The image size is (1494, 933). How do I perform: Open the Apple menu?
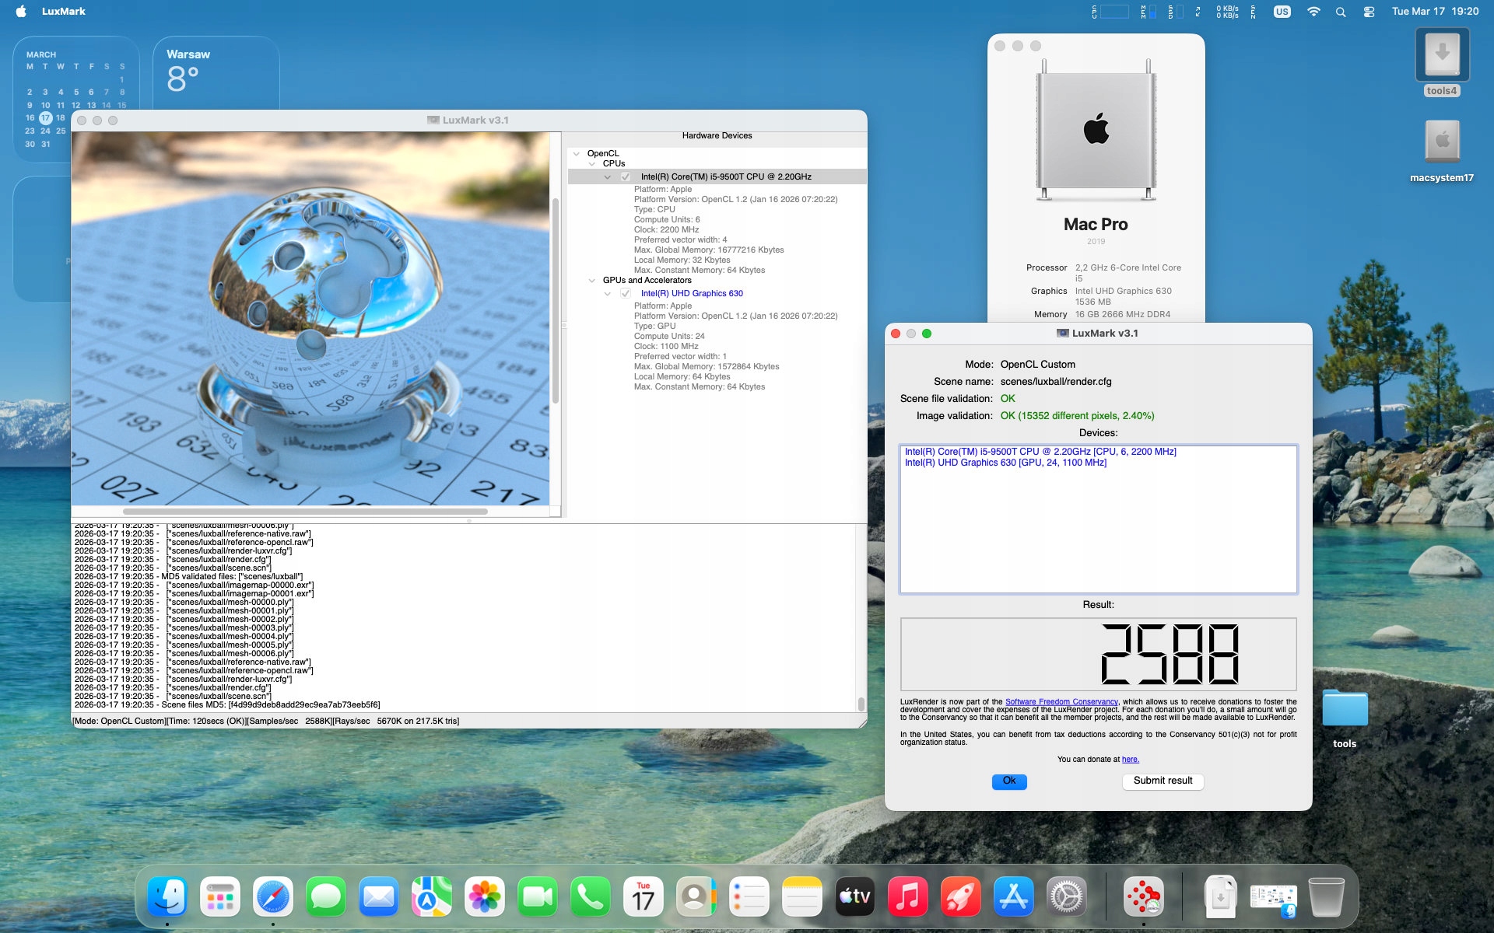pyautogui.click(x=21, y=12)
